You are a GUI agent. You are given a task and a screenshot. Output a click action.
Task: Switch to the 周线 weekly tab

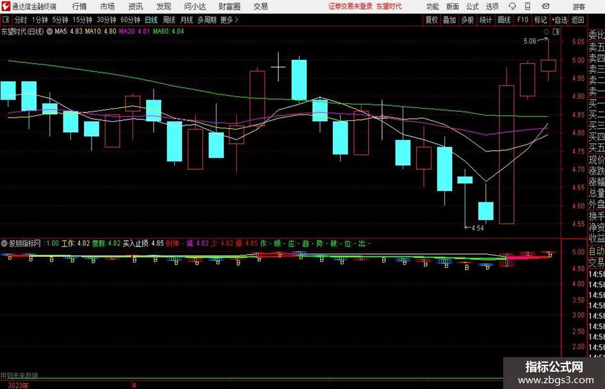tap(168, 20)
